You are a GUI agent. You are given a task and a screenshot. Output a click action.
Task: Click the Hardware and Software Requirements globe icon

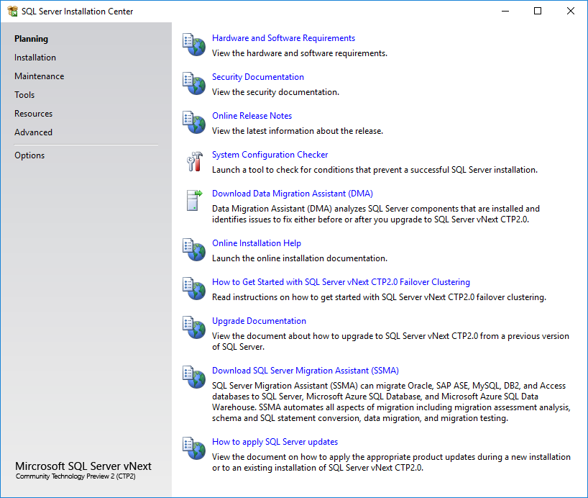pos(193,44)
